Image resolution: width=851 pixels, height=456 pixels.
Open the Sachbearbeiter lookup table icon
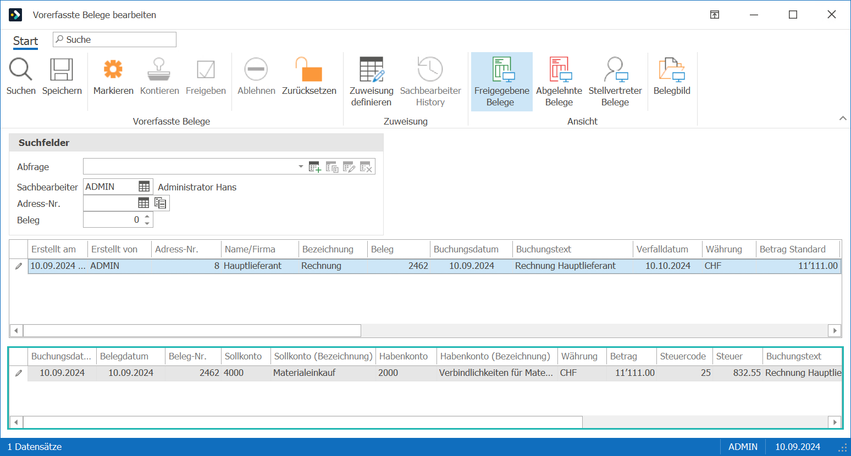point(144,187)
